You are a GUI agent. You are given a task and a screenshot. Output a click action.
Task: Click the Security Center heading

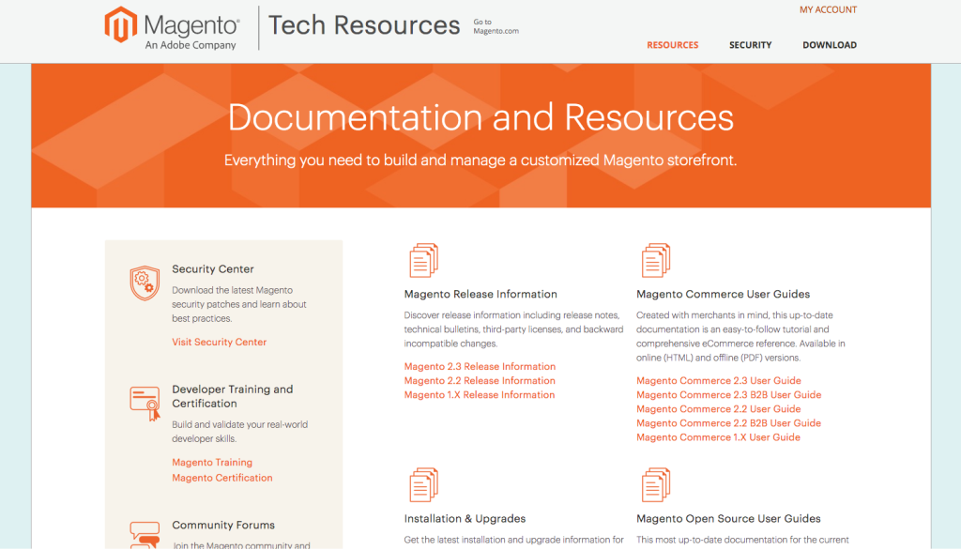[213, 269]
